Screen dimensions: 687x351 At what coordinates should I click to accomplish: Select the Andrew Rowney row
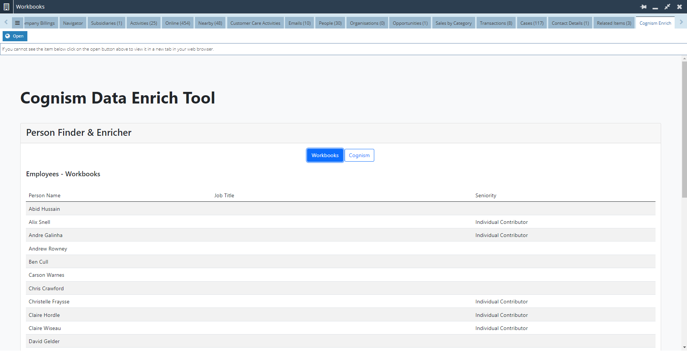340,249
